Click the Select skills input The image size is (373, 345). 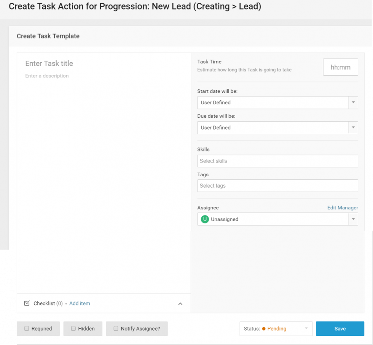(277, 161)
